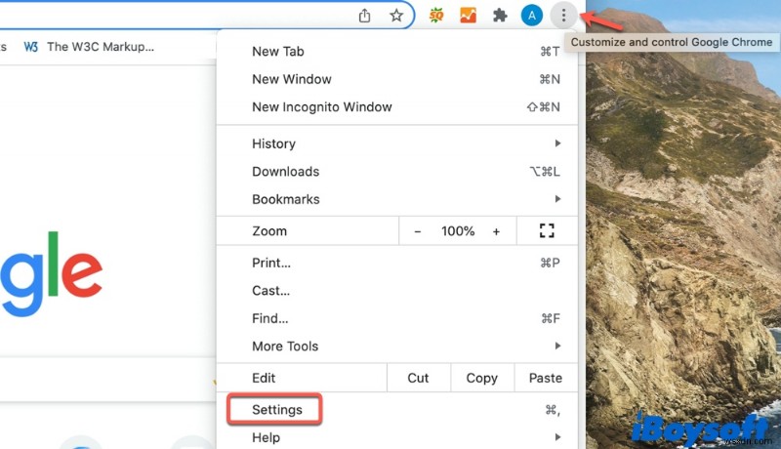Click the three-dot Chrome menu icon
Screen dimensions: 781x449
[563, 16]
